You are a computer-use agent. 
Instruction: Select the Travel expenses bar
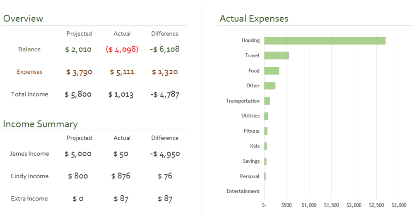[x=277, y=56]
